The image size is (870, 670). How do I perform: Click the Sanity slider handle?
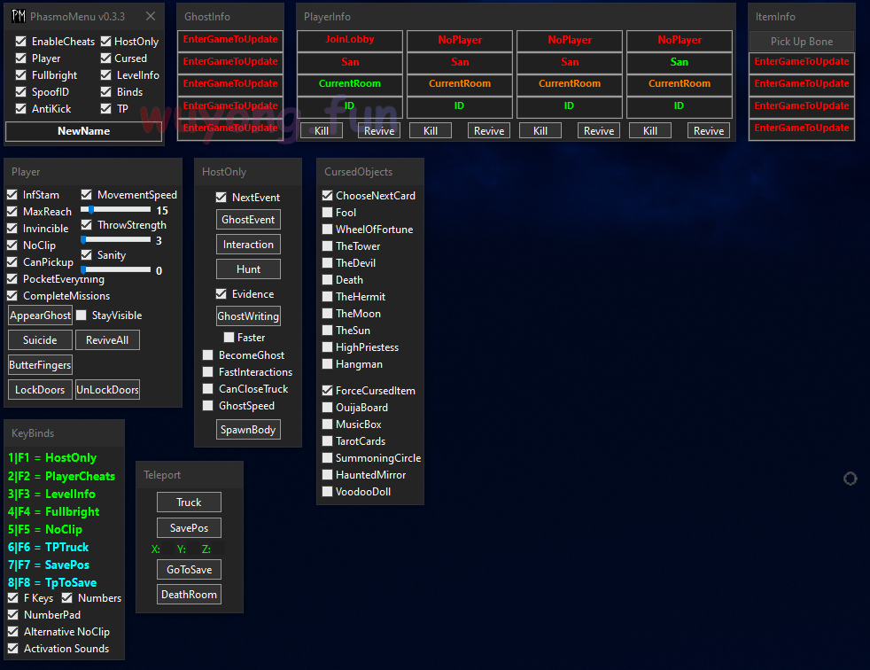84,269
